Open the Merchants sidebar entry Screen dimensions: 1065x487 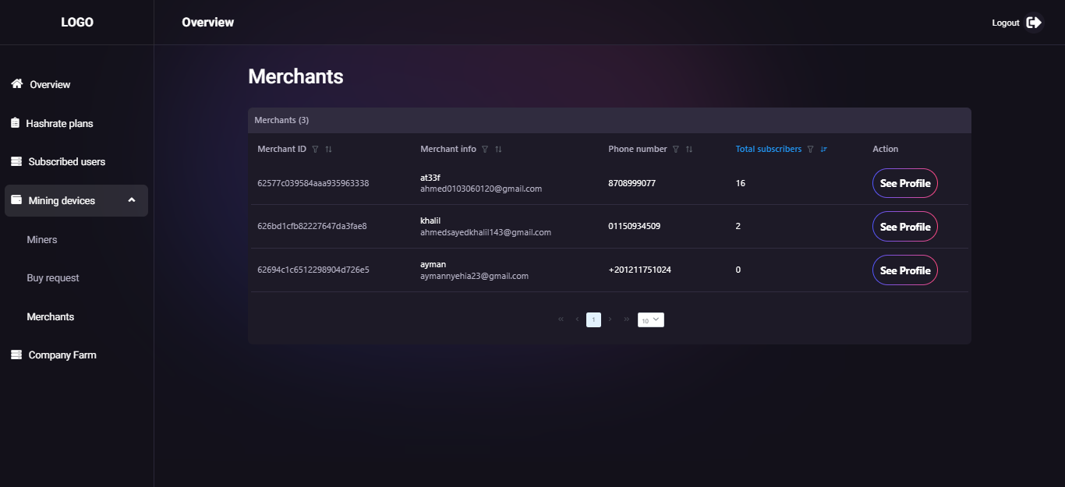click(50, 316)
